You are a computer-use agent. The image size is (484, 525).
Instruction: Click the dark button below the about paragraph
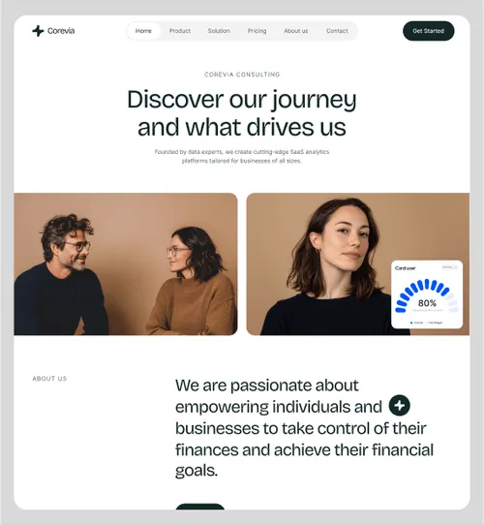click(x=200, y=507)
